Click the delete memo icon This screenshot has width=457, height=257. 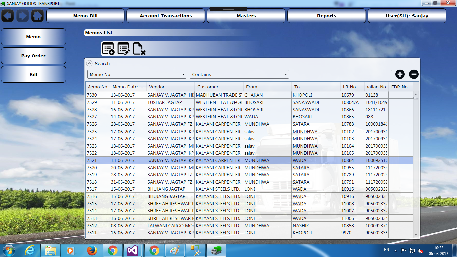click(x=139, y=49)
